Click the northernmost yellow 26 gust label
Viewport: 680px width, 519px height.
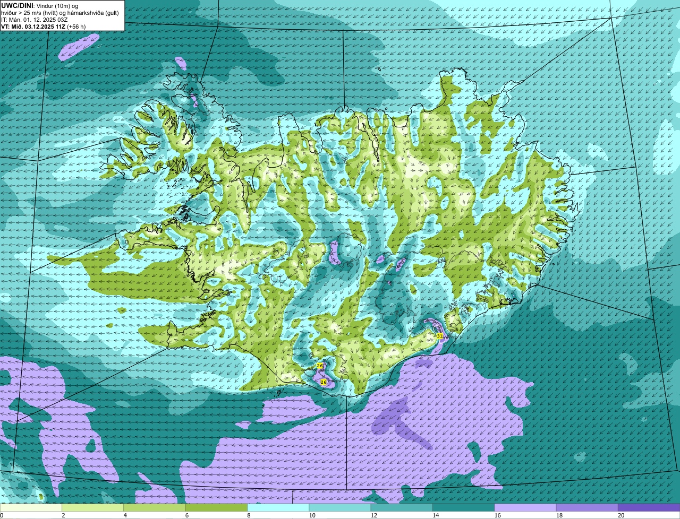click(x=320, y=366)
